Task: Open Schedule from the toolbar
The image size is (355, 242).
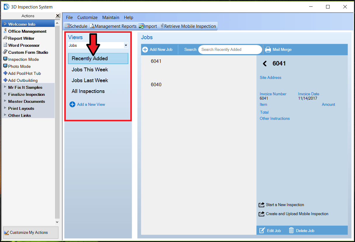Action: click(76, 26)
